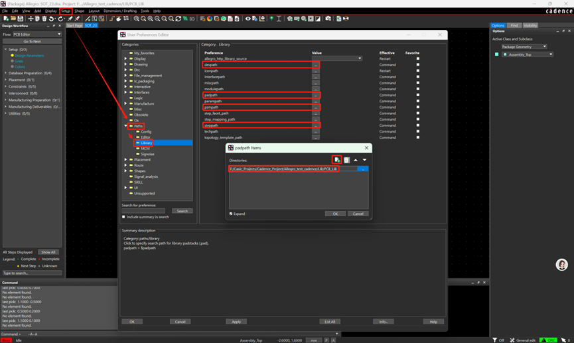Click the color wheel toolbar icon
Viewport: 574px width, 343px height.
(x=210, y=19)
